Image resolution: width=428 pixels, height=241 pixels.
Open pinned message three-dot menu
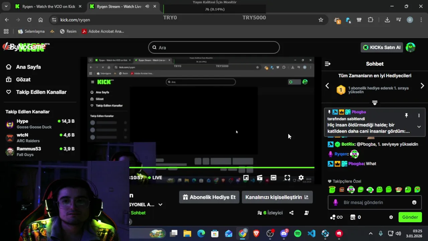[419, 115]
